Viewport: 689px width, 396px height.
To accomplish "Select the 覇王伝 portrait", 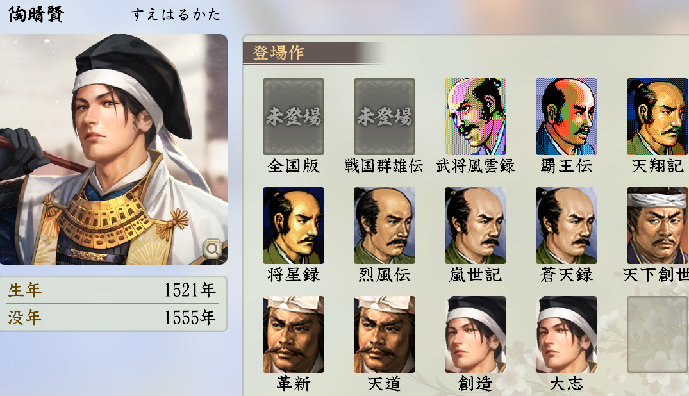I will coord(566,117).
